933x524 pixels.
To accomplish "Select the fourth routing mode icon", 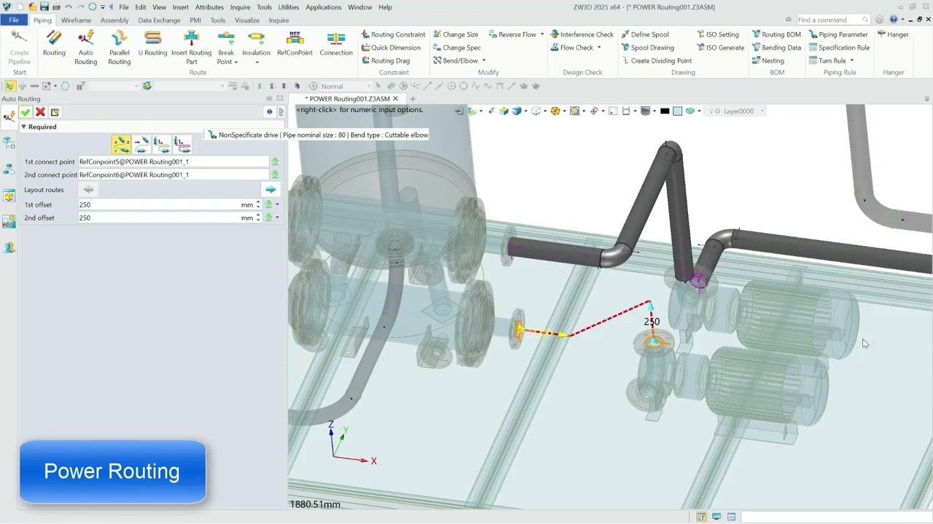I will pyautogui.click(x=182, y=144).
